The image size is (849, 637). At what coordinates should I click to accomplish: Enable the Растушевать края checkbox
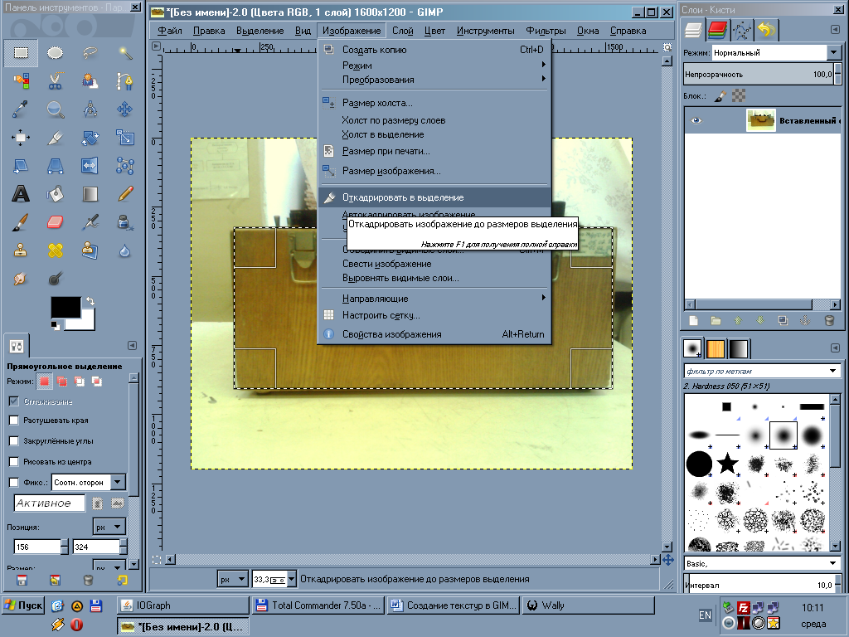13,421
